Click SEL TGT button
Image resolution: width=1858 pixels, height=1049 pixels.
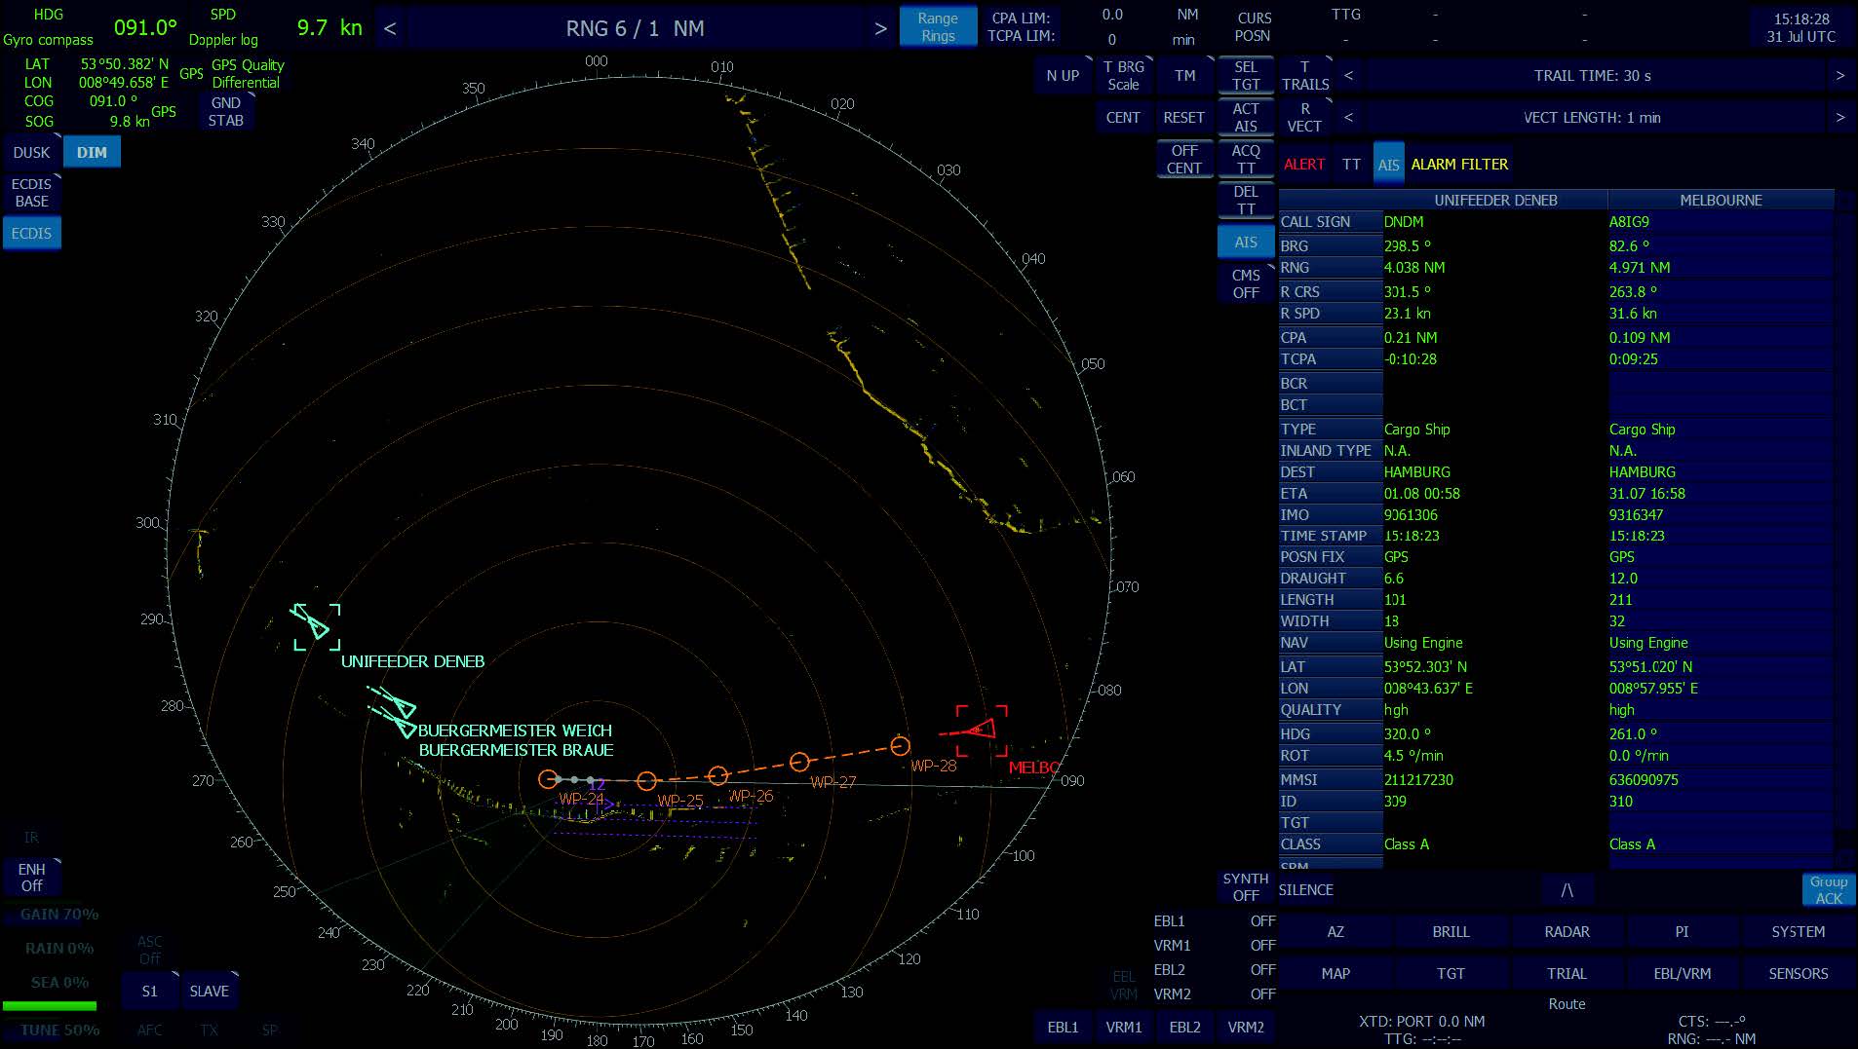(1246, 75)
